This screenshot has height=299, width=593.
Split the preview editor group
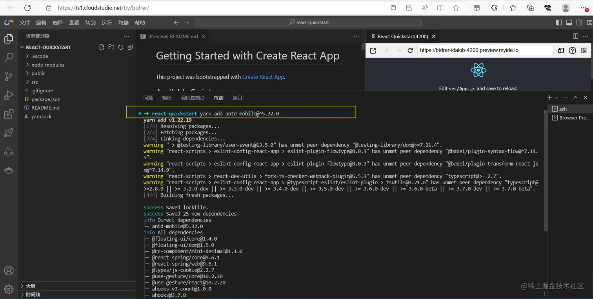click(575, 36)
